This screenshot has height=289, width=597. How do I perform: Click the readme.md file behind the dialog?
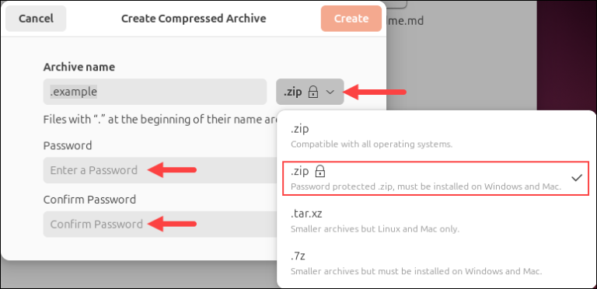404,19
